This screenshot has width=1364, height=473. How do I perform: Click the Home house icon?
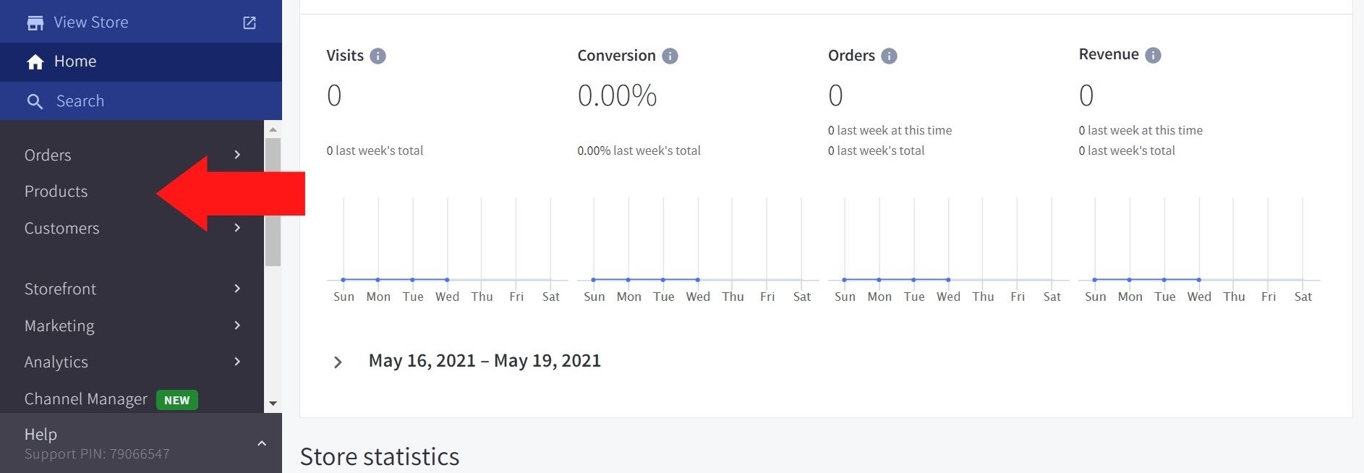pyautogui.click(x=35, y=62)
